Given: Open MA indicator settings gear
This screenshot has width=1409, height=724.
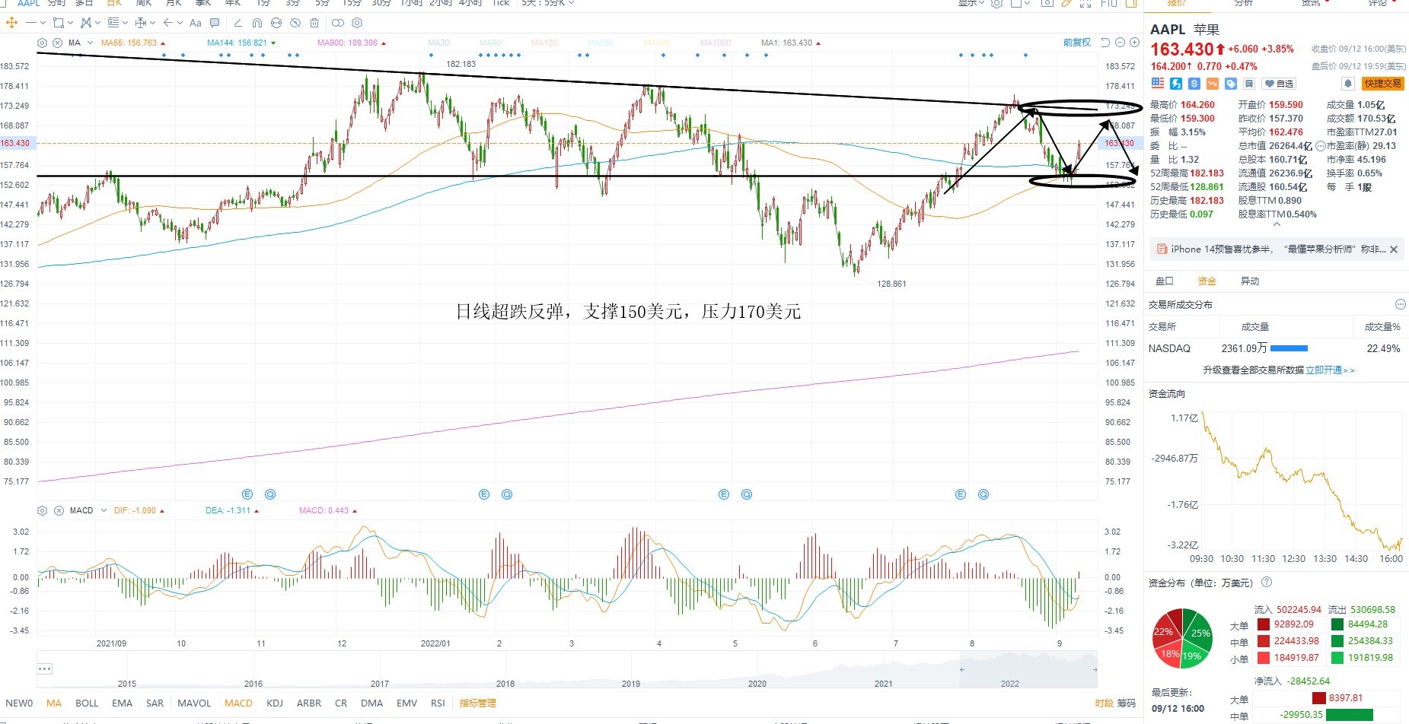Looking at the screenshot, I should click(x=43, y=43).
